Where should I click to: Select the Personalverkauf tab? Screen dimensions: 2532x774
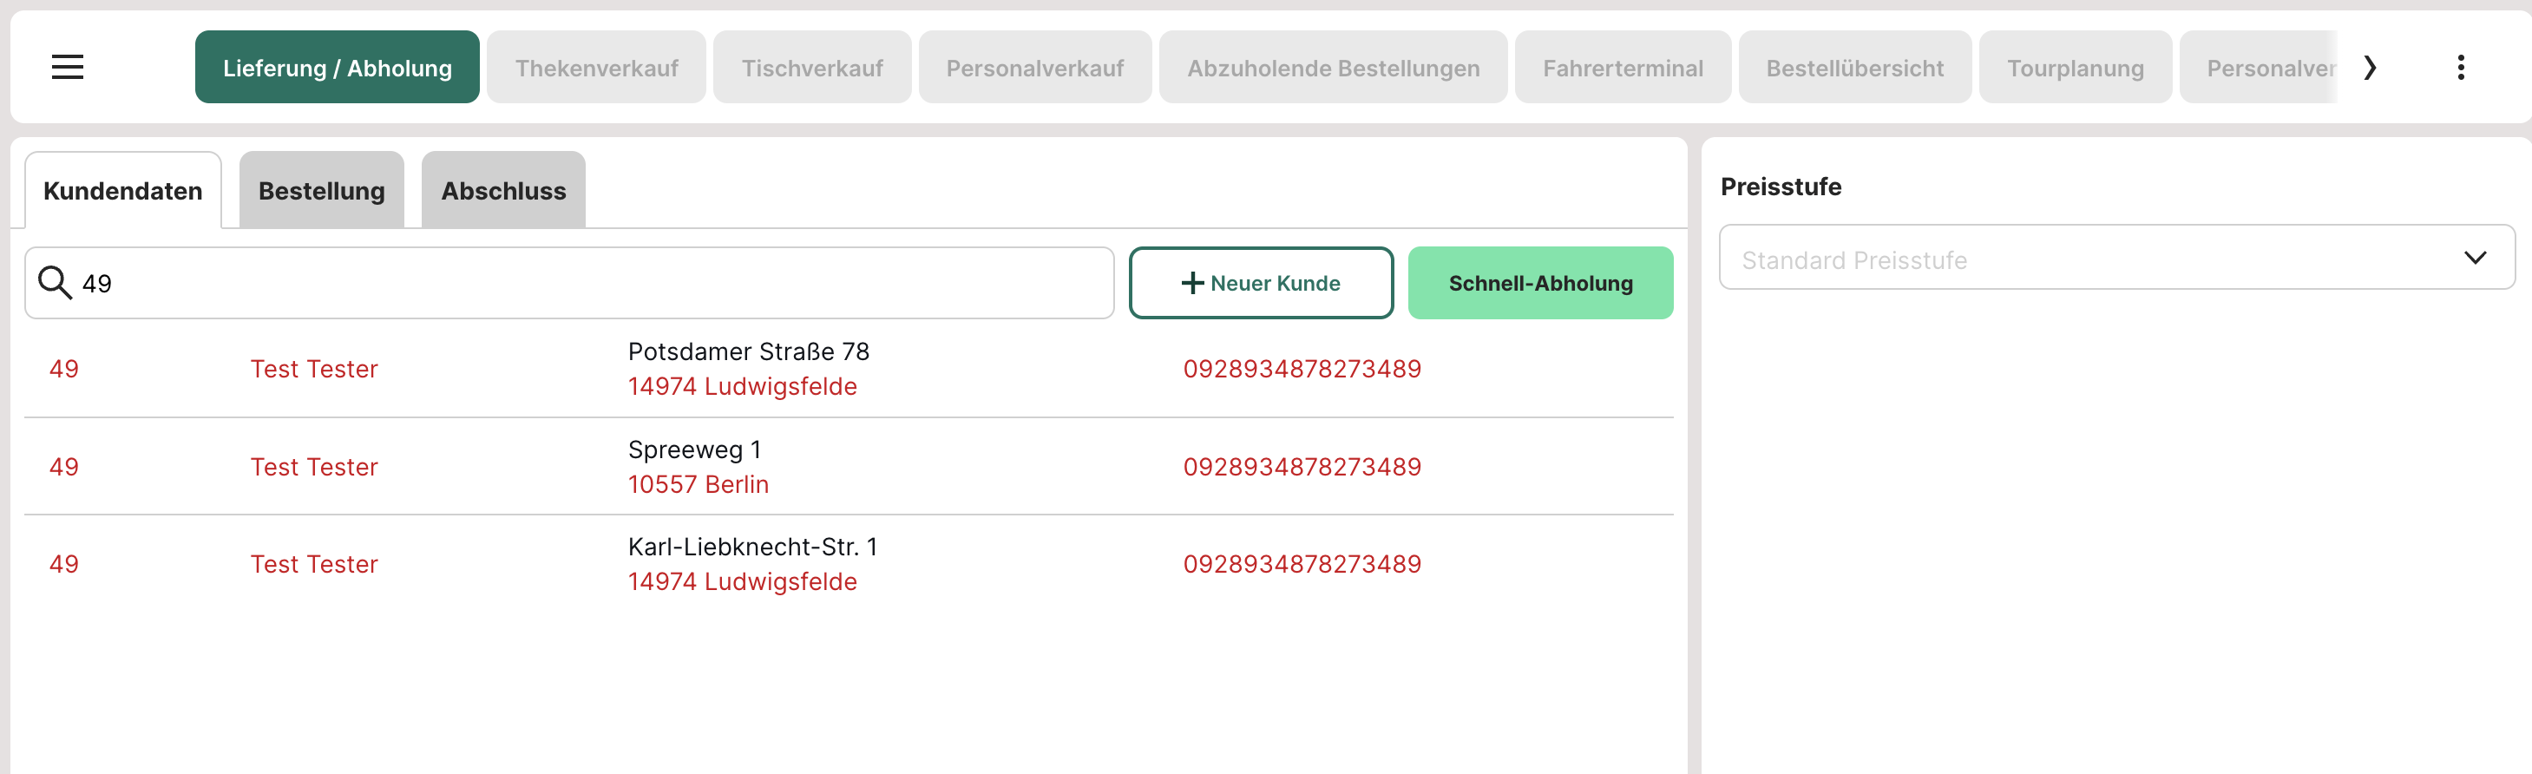[x=1034, y=68]
